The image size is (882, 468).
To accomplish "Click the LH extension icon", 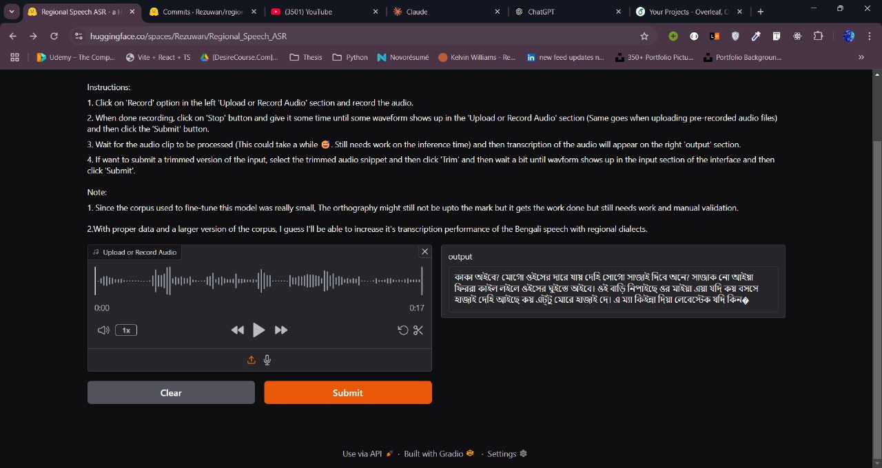I will [715, 36].
